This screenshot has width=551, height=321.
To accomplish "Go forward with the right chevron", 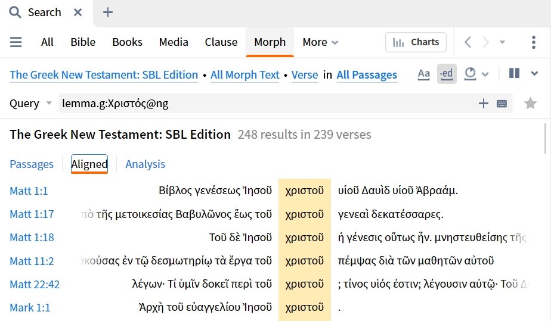I will (x=485, y=42).
